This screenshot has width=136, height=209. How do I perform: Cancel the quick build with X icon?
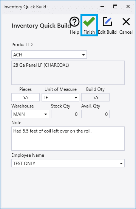point(126,22)
